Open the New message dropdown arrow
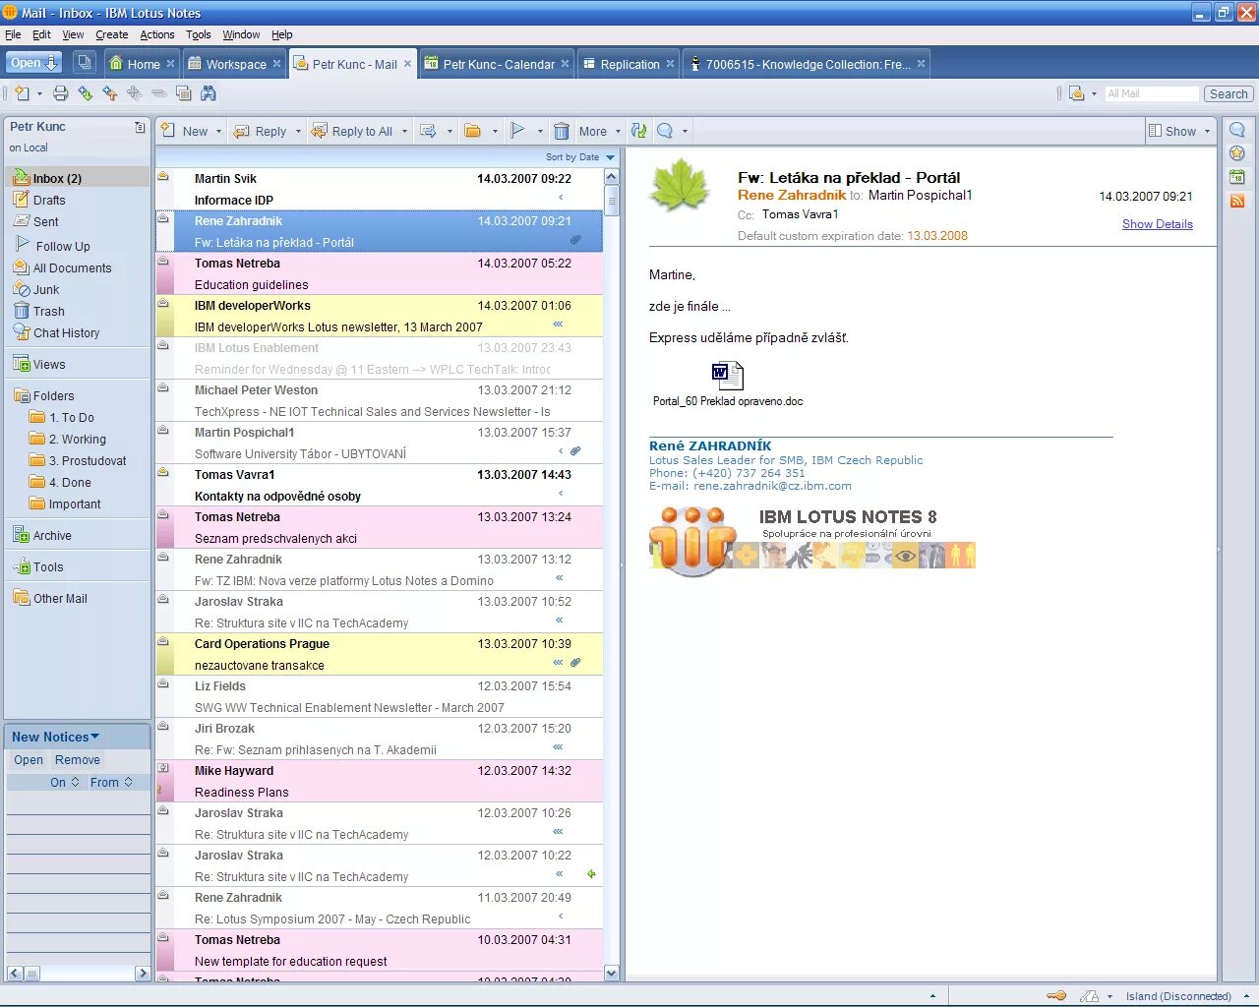Image resolution: width=1259 pixels, height=1007 pixels. (220, 132)
